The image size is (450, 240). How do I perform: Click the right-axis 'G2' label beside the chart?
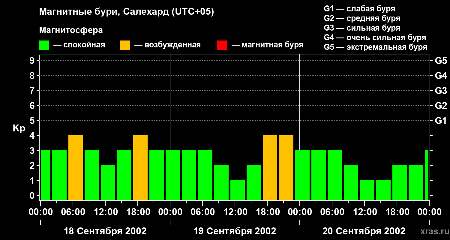[441, 106]
